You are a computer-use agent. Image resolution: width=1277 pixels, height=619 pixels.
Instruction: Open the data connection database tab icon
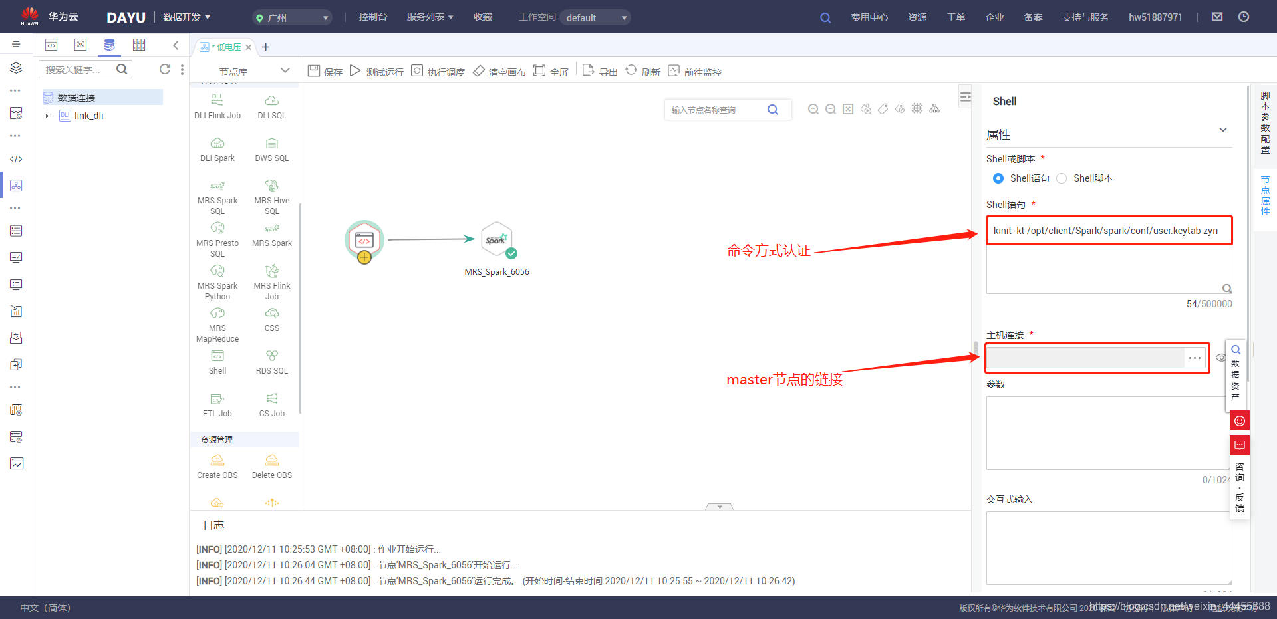110,45
